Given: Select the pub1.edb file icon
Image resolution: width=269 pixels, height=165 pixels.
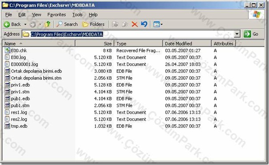Looking at the screenshot, I should [x=8, y=98].
